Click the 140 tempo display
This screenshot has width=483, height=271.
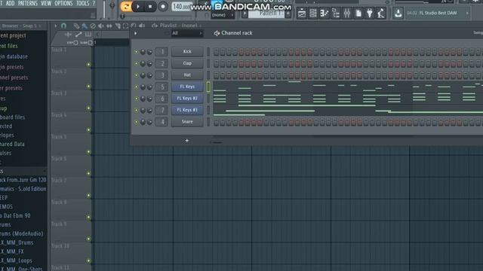point(182,7)
